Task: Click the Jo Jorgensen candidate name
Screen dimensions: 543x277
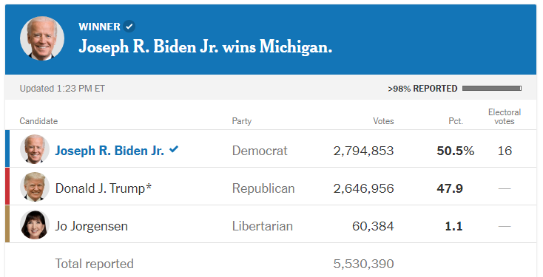Action: [x=92, y=226]
